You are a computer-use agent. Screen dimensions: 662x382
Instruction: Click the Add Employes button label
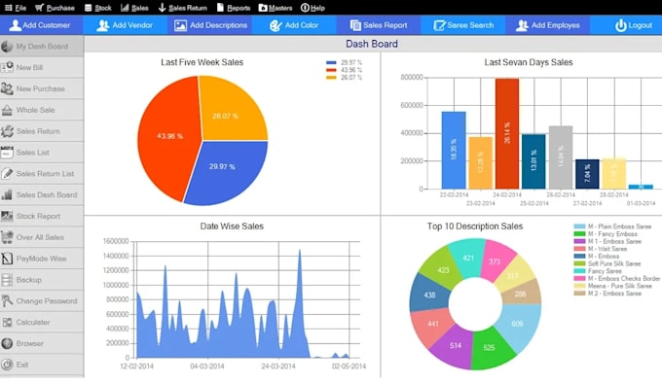pos(556,25)
